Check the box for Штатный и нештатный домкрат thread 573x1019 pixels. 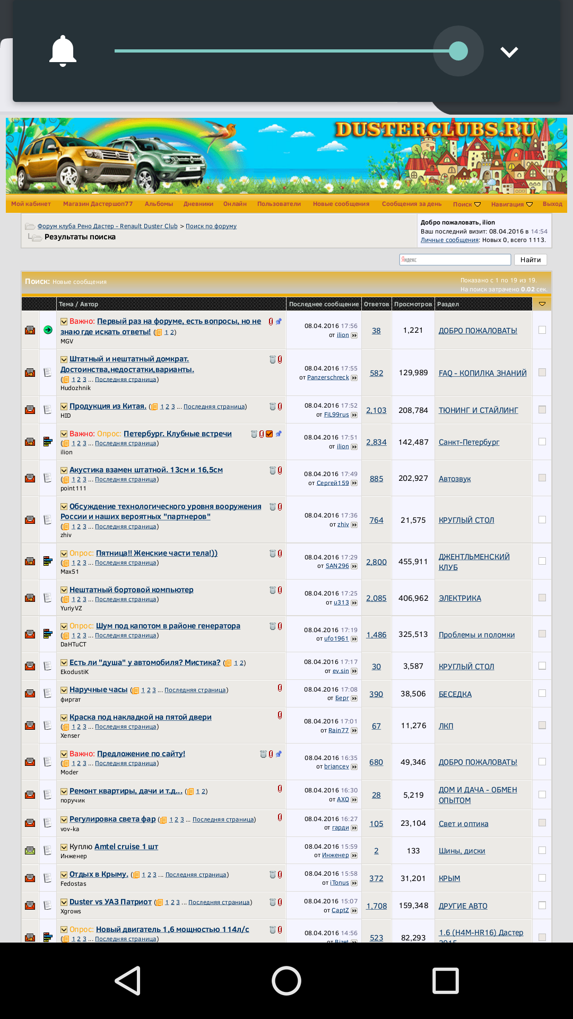(x=542, y=372)
